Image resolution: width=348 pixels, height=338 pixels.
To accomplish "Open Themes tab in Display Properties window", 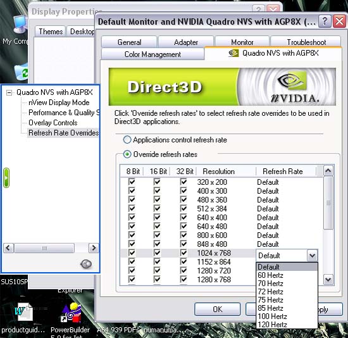I will [x=51, y=31].
